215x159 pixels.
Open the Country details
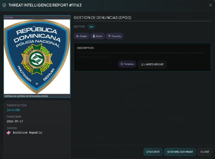click(x=115, y=36)
